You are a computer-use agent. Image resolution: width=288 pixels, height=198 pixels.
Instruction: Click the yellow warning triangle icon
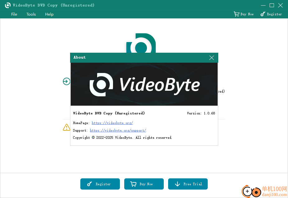67,127
